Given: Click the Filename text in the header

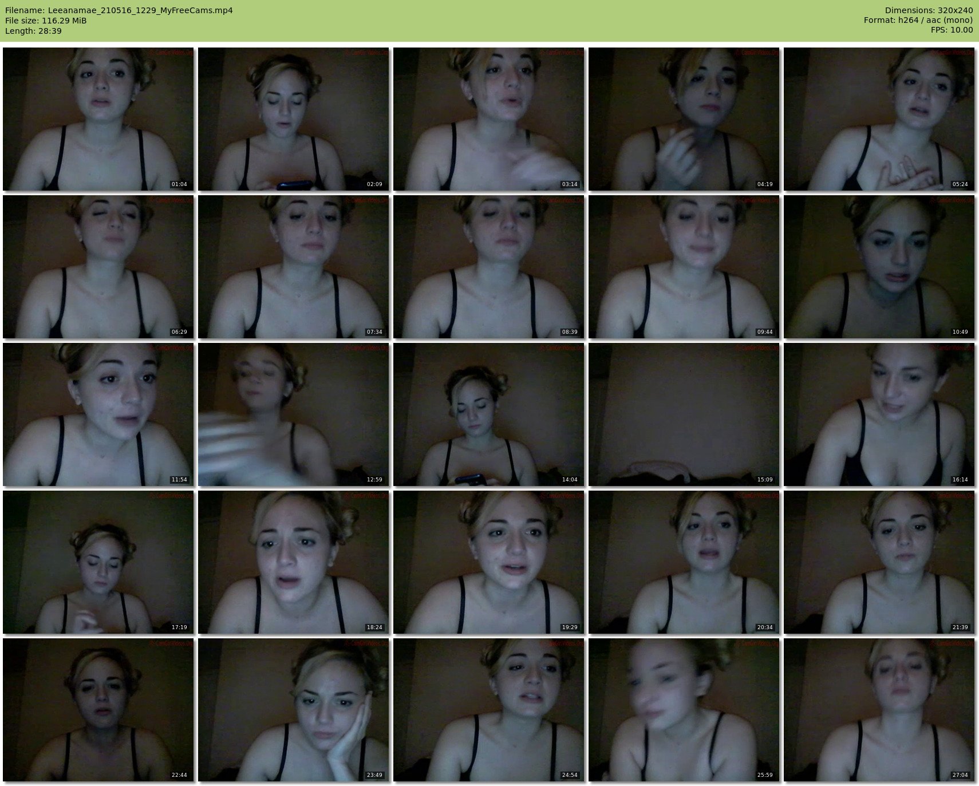Looking at the screenshot, I should point(119,10).
